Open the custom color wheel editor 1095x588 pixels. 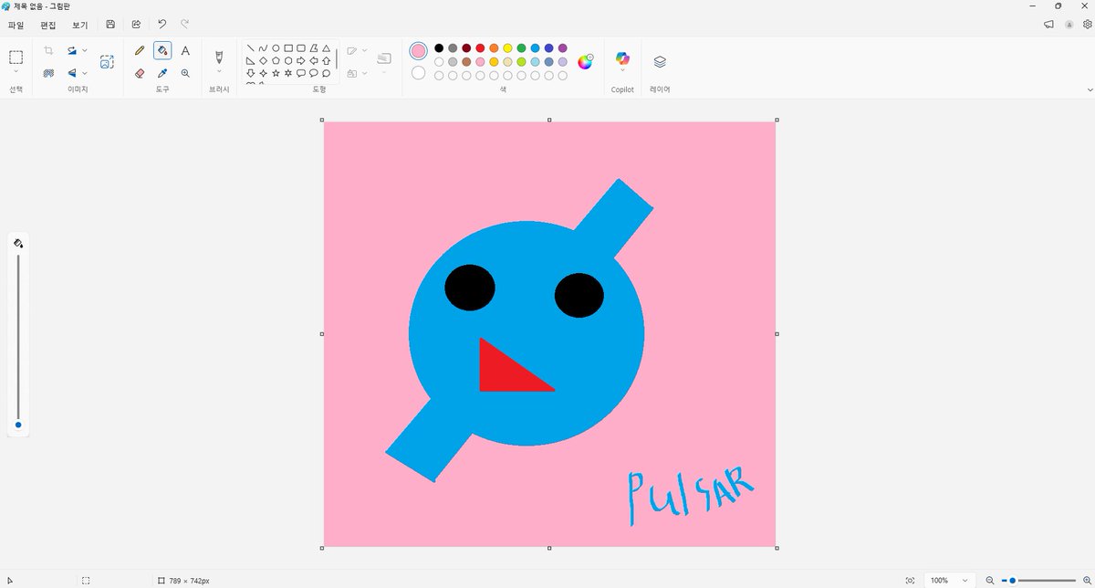[584, 62]
